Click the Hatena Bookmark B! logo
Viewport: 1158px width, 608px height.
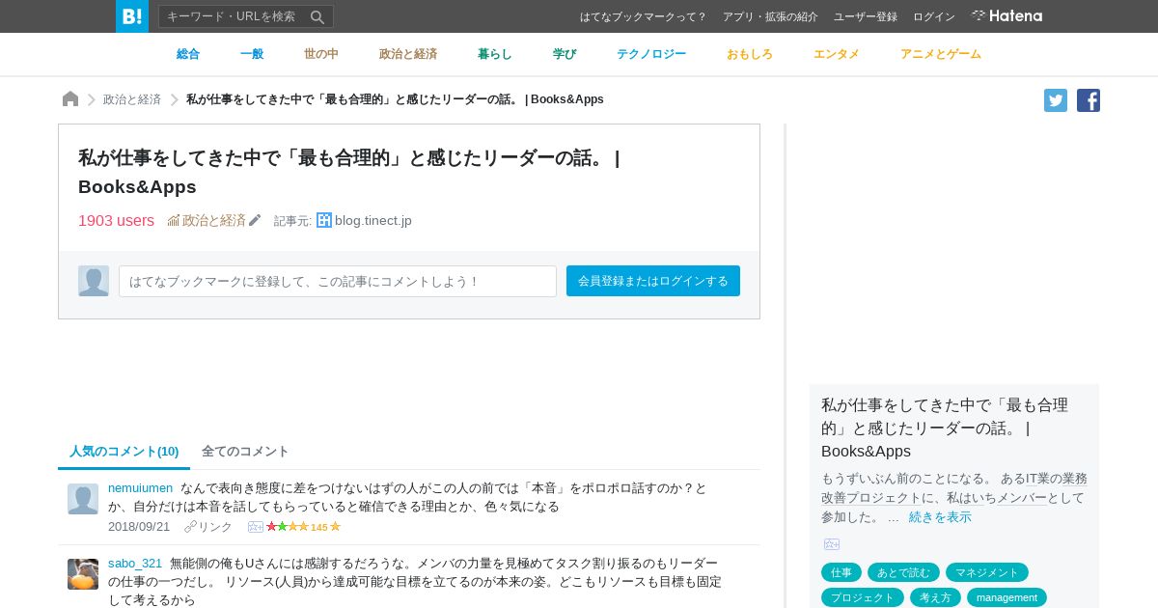(x=132, y=16)
